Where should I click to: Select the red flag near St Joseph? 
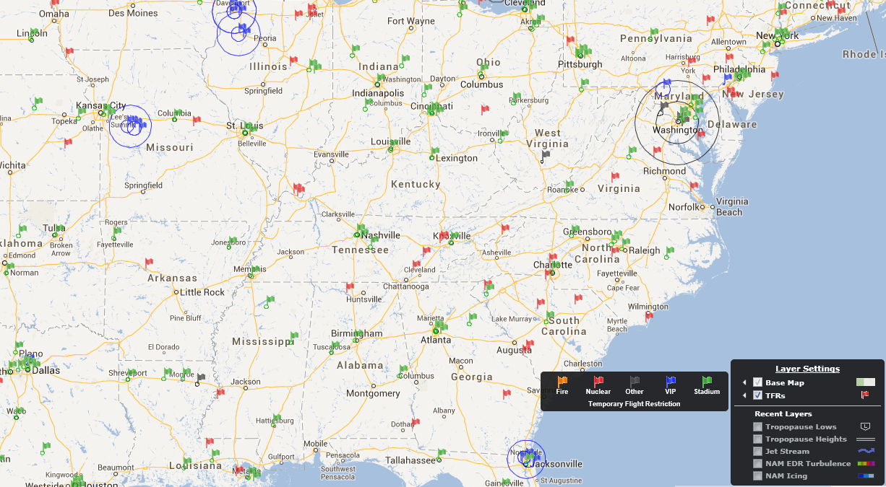click(69, 52)
